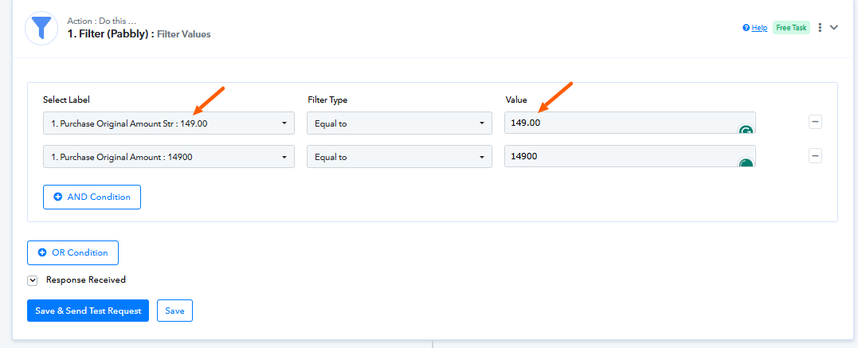Click the Free Task badge
This screenshot has width=858, height=348.
(x=791, y=28)
